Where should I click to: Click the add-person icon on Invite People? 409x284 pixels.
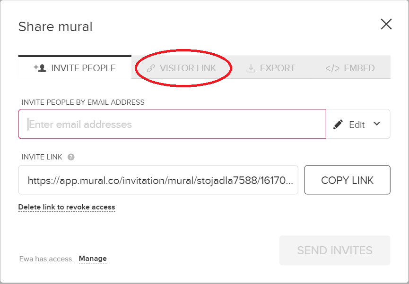(x=40, y=68)
